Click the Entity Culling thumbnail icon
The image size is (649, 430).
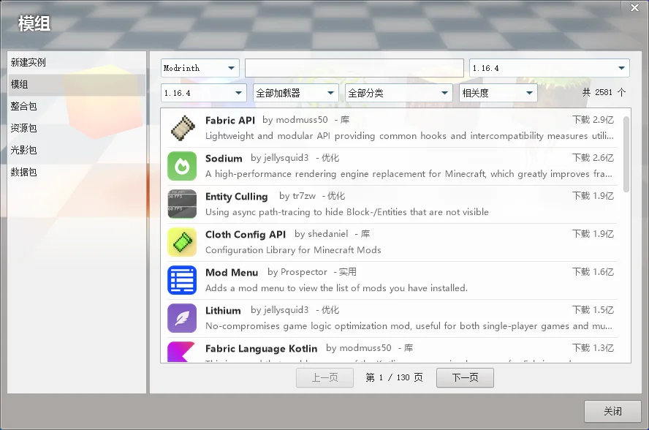pos(182,204)
